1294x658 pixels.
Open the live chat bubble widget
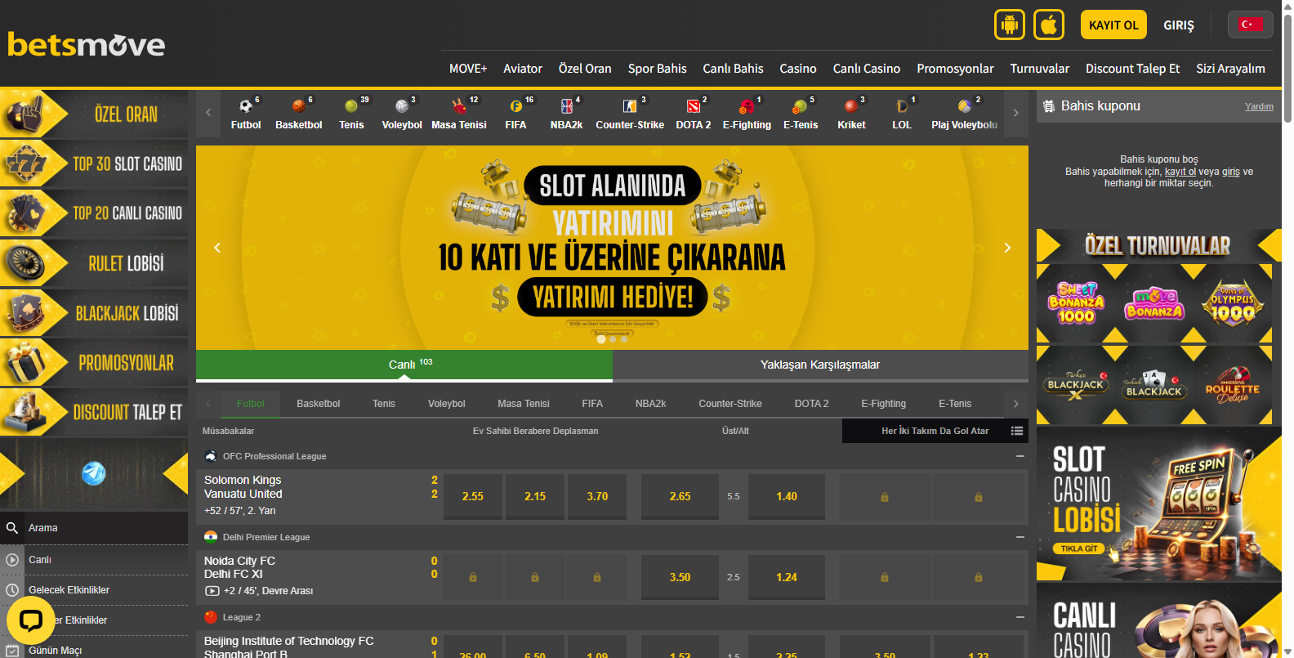point(31,621)
